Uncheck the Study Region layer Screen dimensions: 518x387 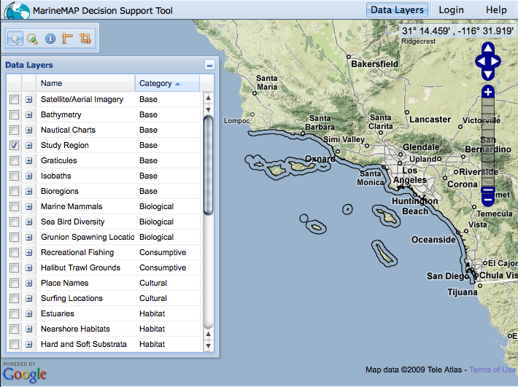click(14, 145)
